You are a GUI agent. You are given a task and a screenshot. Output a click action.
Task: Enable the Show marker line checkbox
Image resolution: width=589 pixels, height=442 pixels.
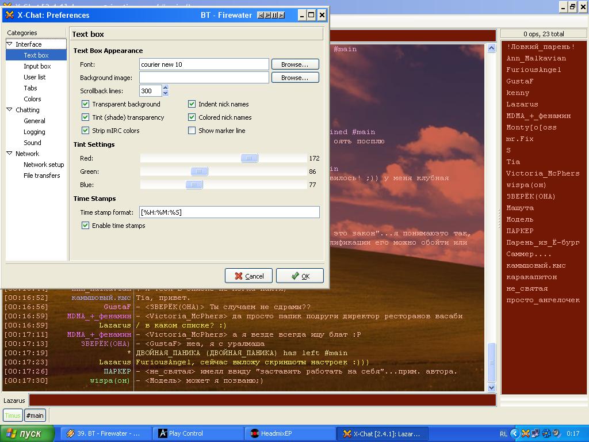click(192, 131)
